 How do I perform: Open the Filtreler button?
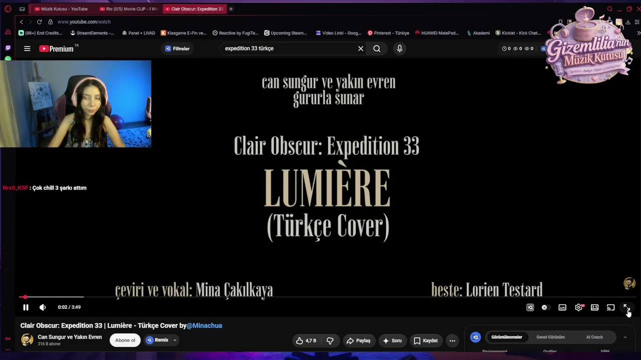(x=177, y=48)
